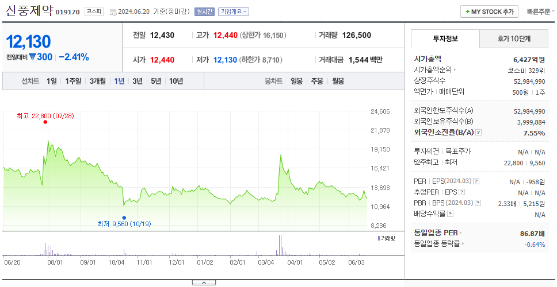
Task: Click the 24,606 price axis label
Action: tap(379, 111)
